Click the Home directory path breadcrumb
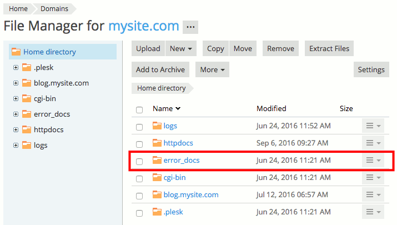The image size is (397, 225). 161,88
